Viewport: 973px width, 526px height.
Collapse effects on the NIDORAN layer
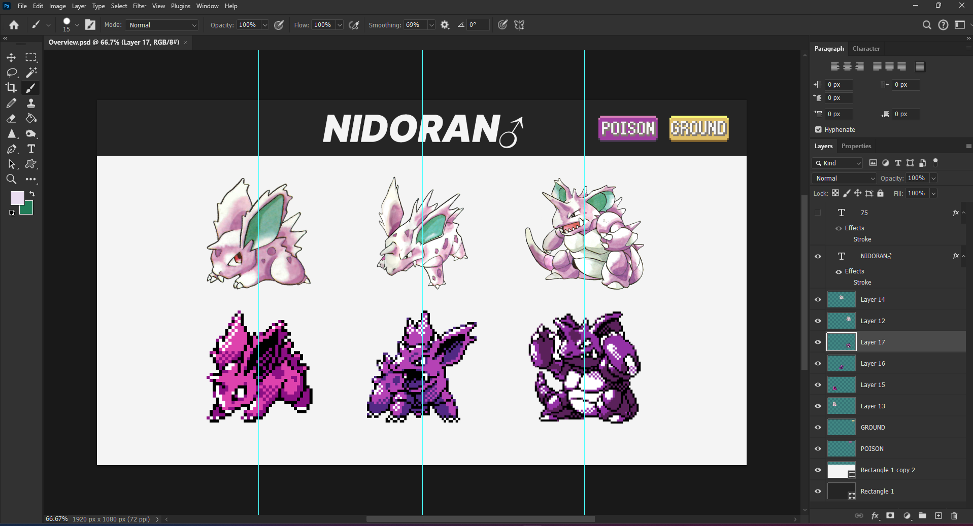point(963,256)
